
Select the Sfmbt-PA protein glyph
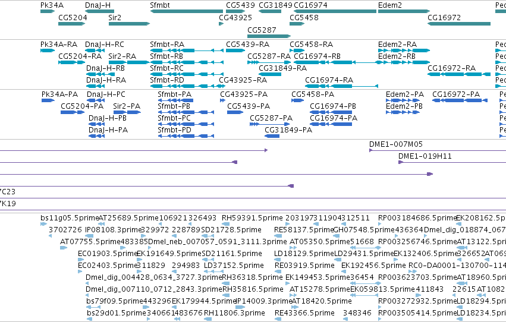[175, 100]
